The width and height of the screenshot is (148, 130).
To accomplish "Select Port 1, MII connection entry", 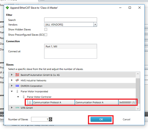I will pyautogui.click(x=71, y=47).
